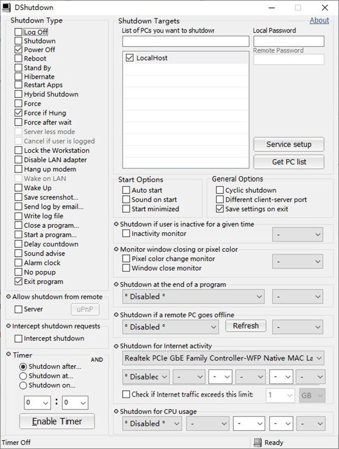Click the Service setup button

[x=289, y=144]
